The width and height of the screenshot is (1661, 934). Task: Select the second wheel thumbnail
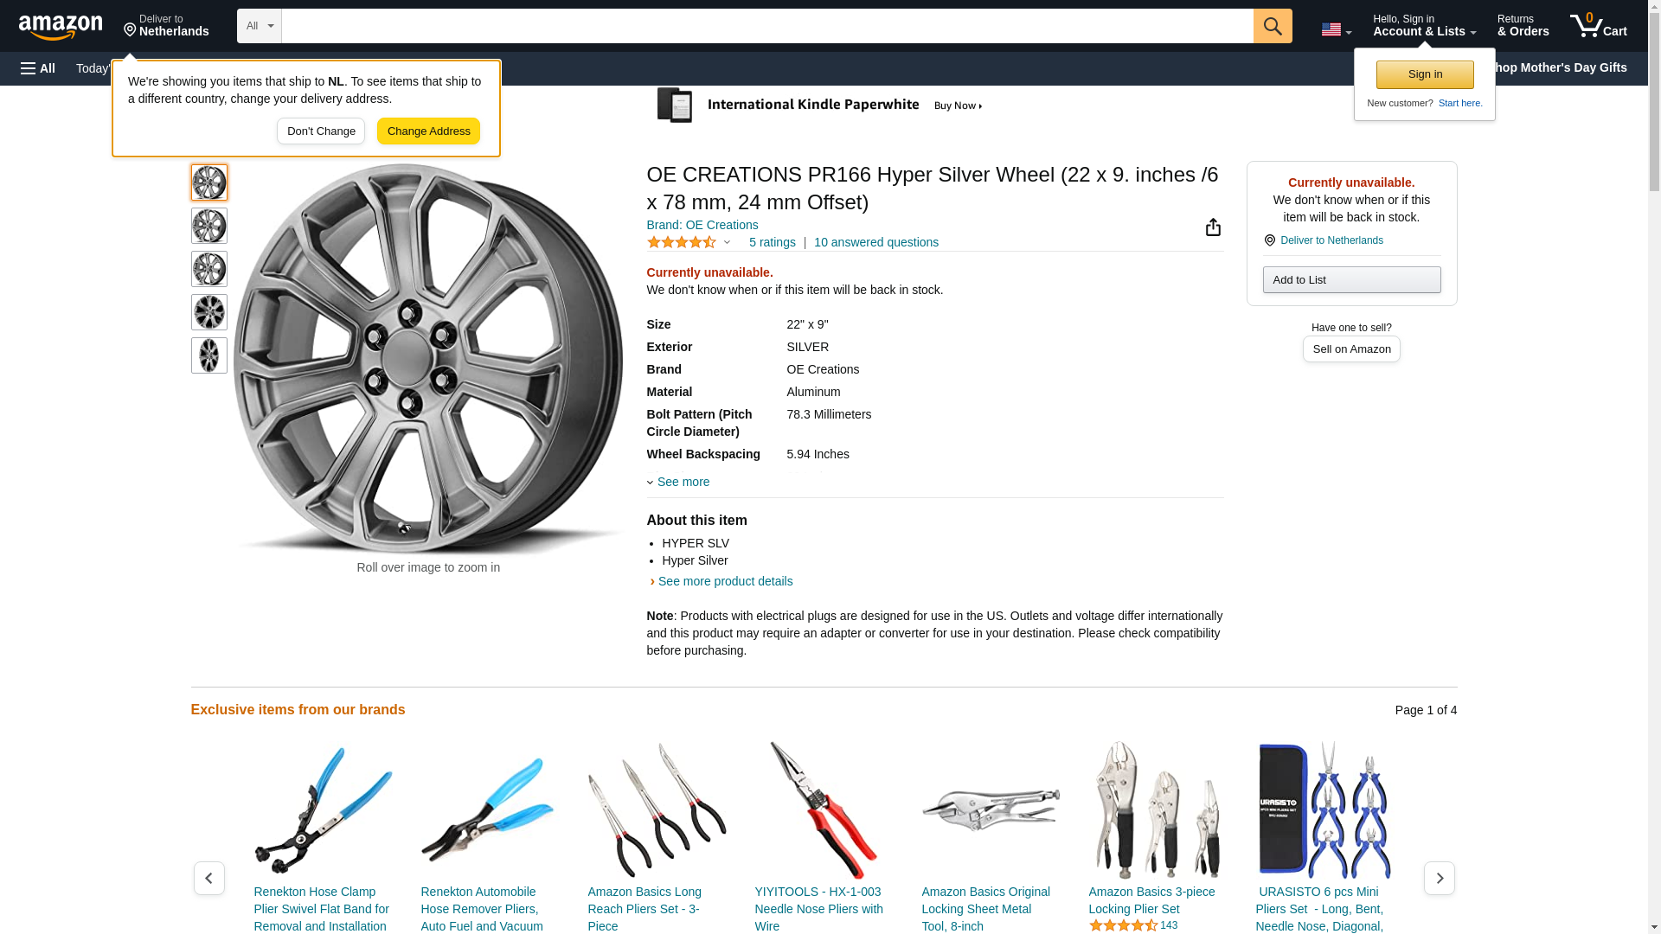208,226
